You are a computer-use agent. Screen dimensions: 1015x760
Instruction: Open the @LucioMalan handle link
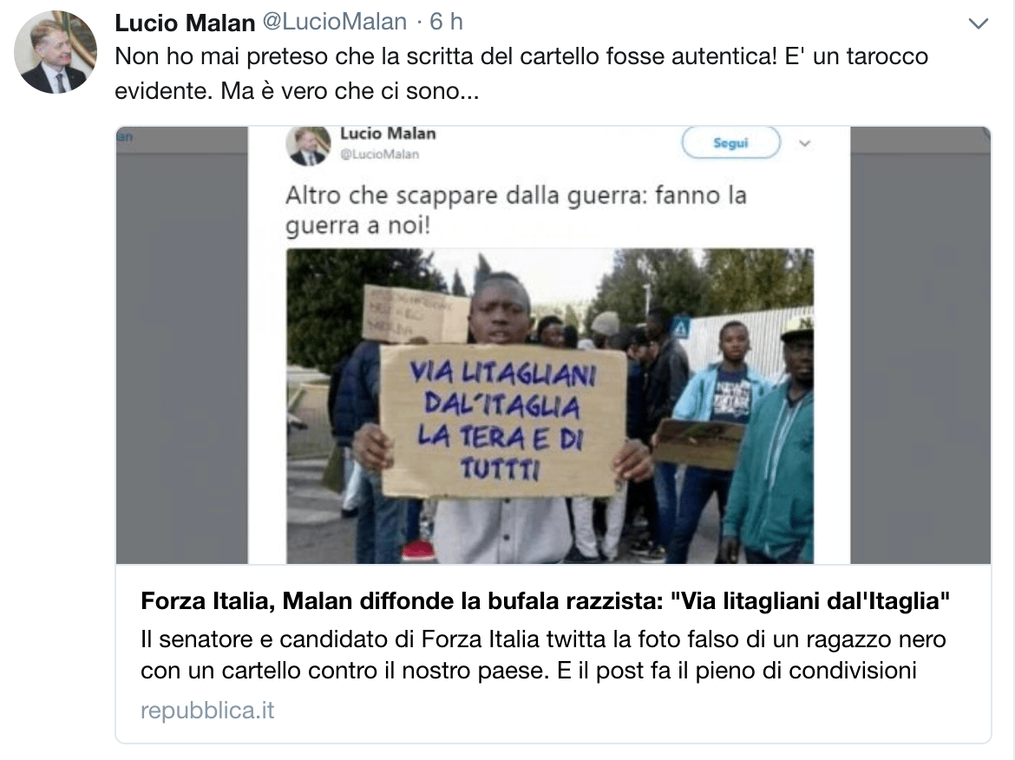click(335, 22)
